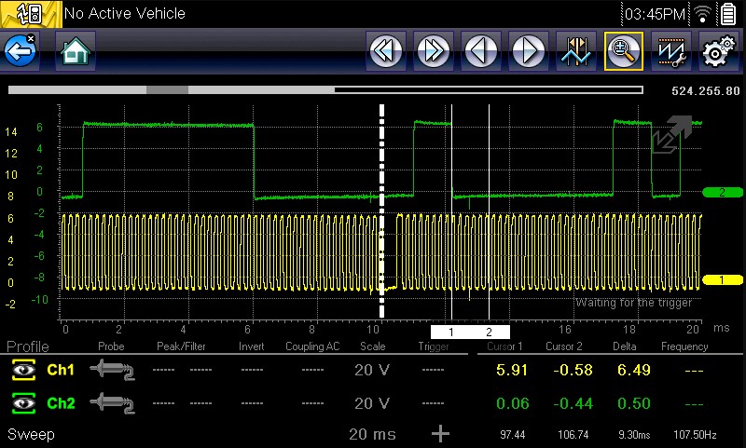Open the gear settings menu
Image resolution: width=746 pixels, height=448 pixels.
[717, 51]
